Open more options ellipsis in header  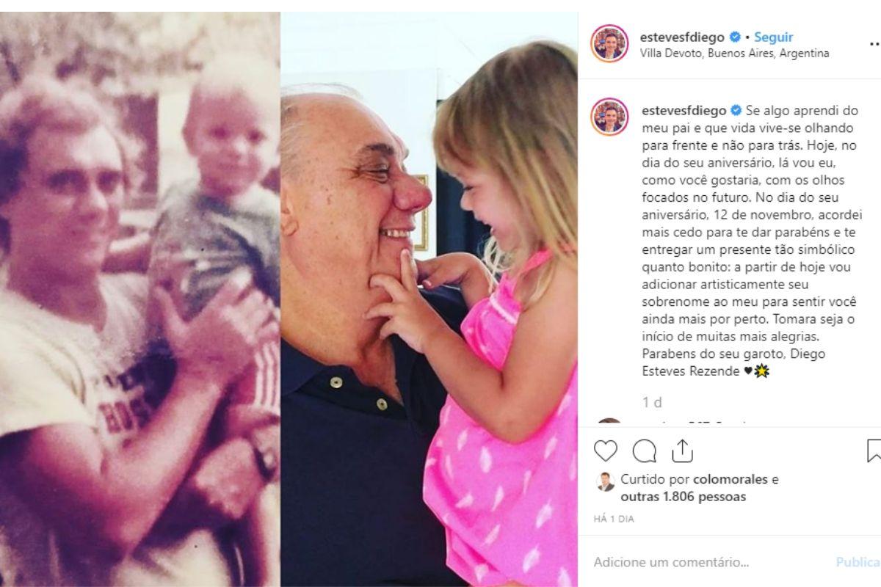pyautogui.click(x=874, y=44)
